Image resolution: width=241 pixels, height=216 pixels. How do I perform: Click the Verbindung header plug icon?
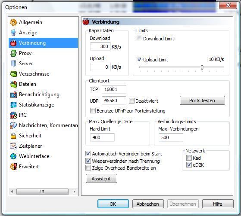(x=86, y=22)
